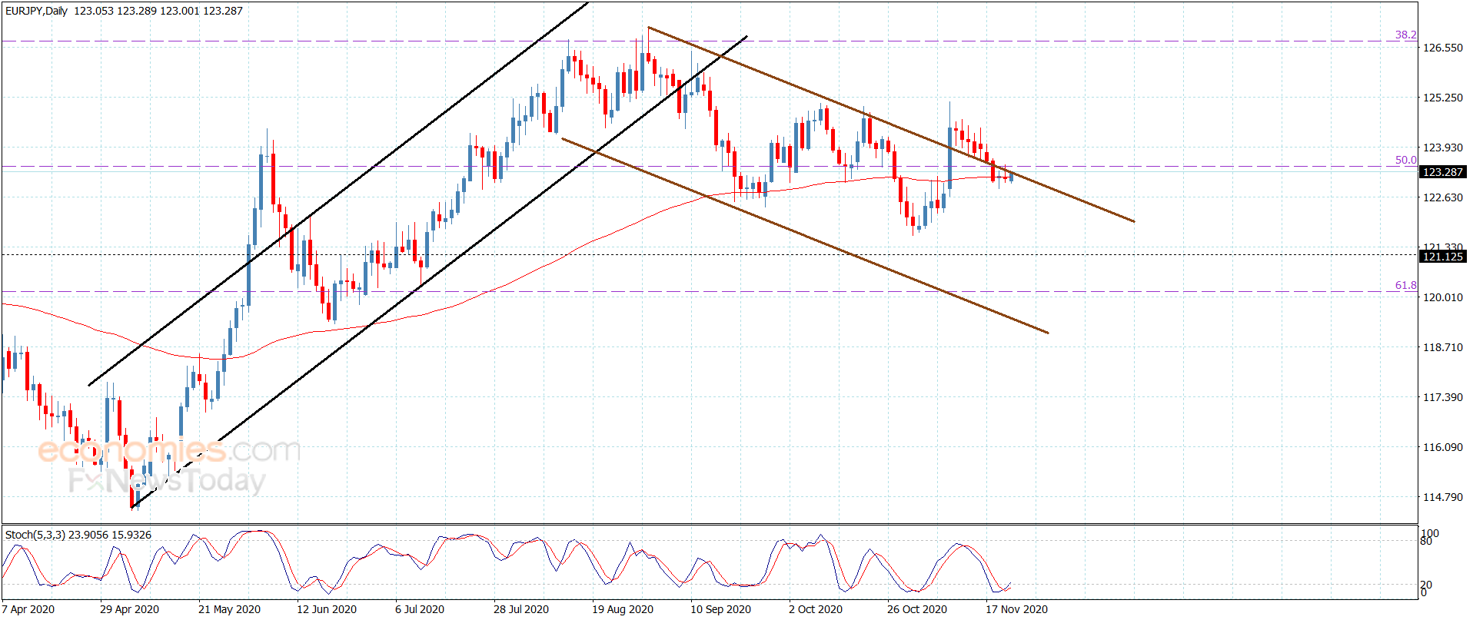
Task: Click the 120.010 price axis label
Action: (1443, 297)
